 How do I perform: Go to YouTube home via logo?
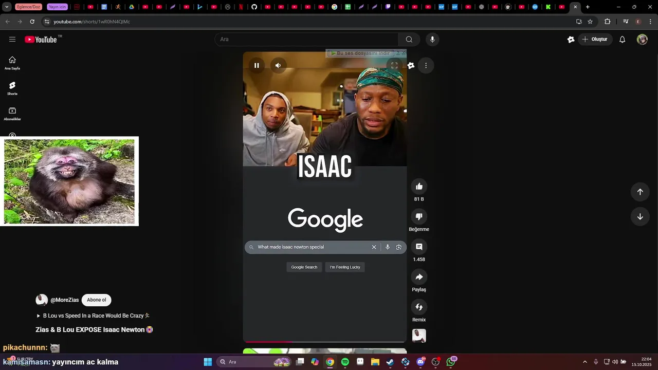[41, 40]
